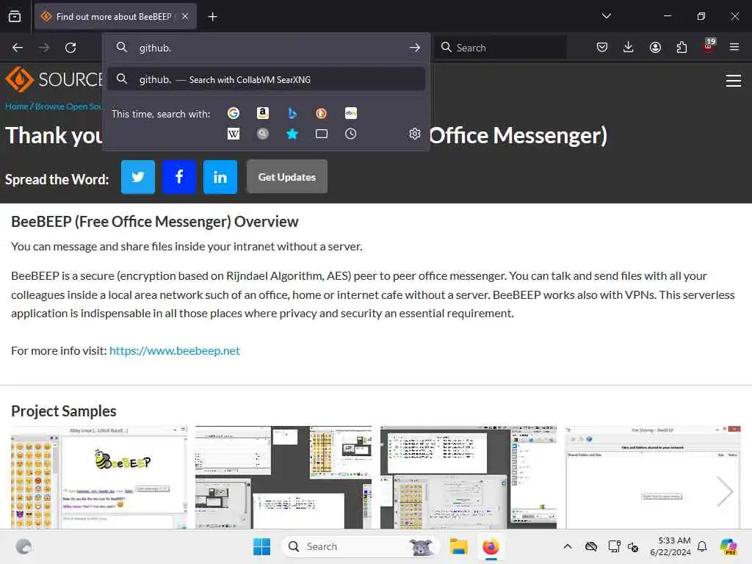The width and height of the screenshot is (752, 564).
Task: Open the Firefox application menu
Action: pyautogui.click(x=734, y=47)
